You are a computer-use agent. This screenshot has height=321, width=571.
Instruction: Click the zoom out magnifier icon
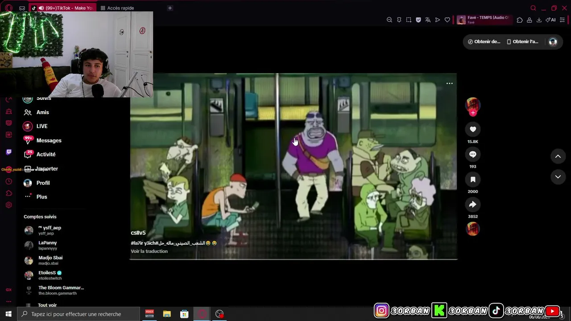click(389, 20)
